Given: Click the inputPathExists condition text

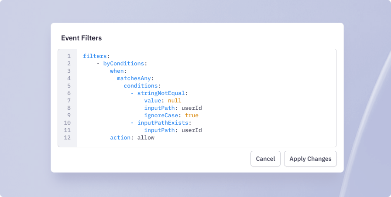Looking at the screenshot, I should [163, 123].
